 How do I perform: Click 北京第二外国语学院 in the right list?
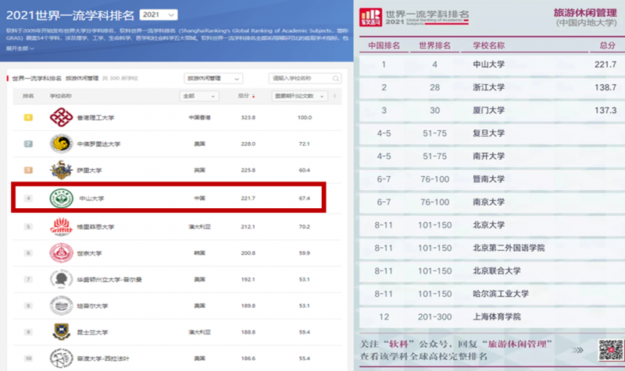(509, 248)
